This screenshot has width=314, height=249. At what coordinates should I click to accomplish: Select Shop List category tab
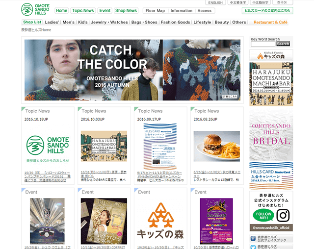tap(32, 22)
